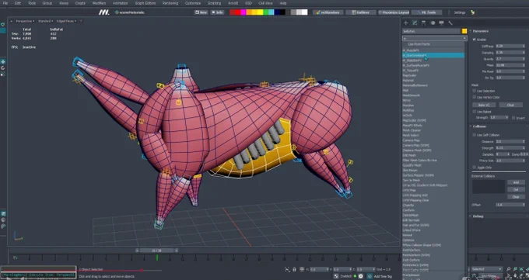Image resolution: width=529 pixels, height=280 pixels.
Task: Click the Stiffness value field
Action: tap(510, 46)
